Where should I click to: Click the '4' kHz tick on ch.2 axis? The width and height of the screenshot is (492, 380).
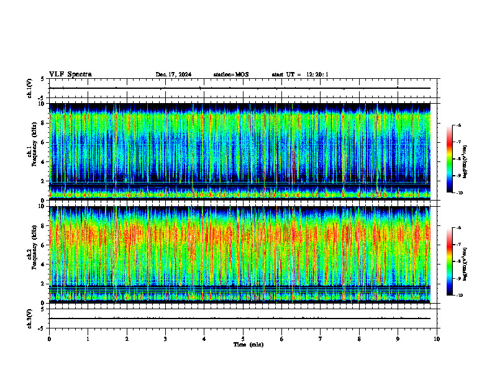tap(42, 265)
